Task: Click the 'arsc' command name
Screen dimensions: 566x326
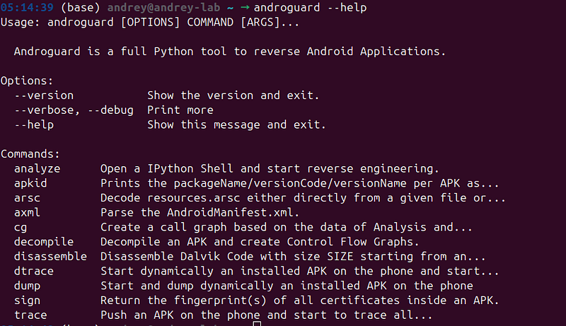Action: 27,198
